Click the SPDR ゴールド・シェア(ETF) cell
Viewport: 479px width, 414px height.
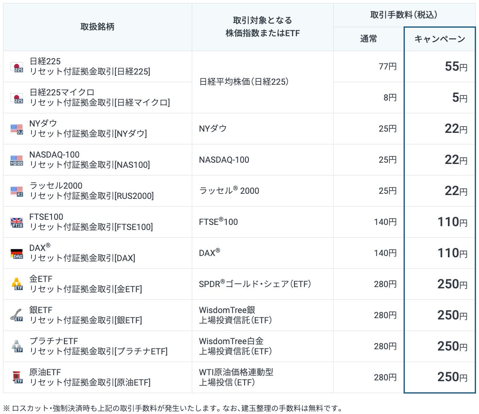[x=255, y=284]
